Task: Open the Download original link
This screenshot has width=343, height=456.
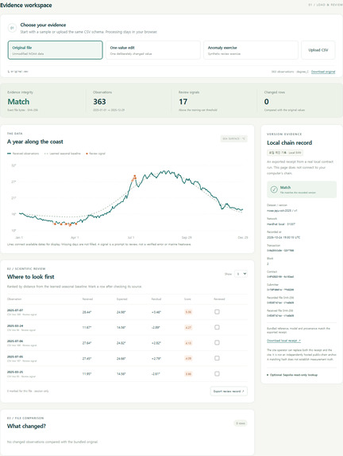Action: (x=323, y=72)
